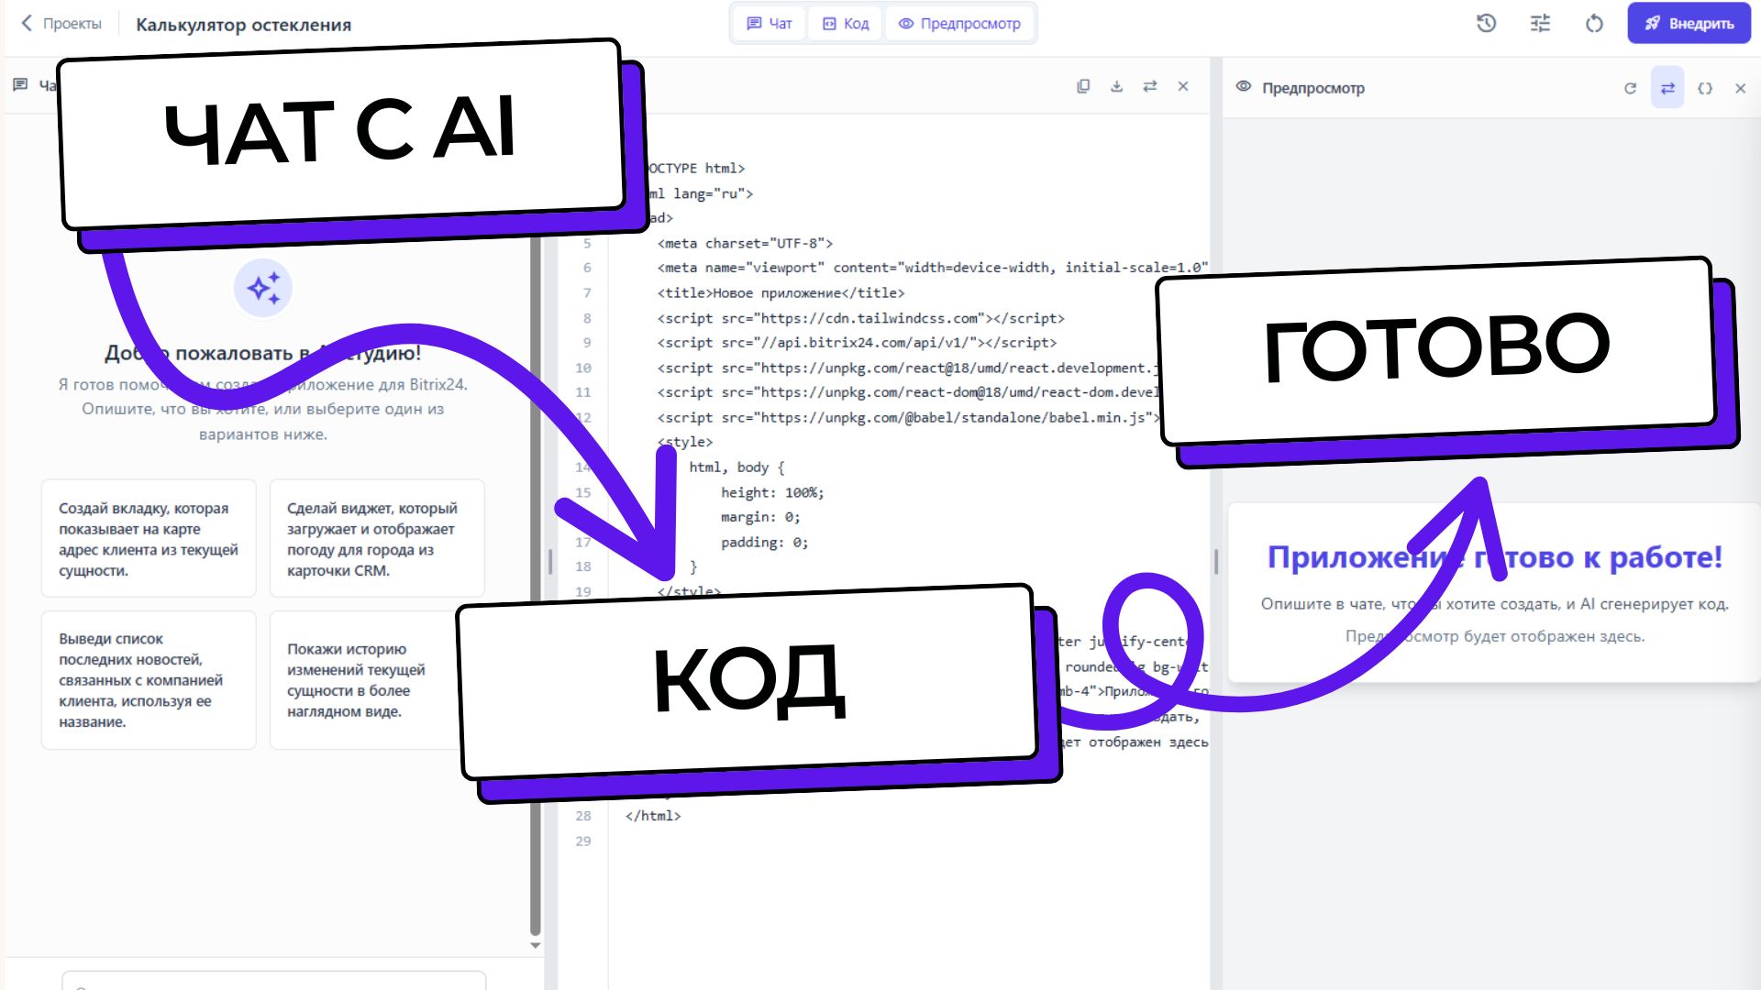This screenshot has height=990, width=1761.
Task: Select the weather widget suggestion card
Action: (x=376, y=539)
